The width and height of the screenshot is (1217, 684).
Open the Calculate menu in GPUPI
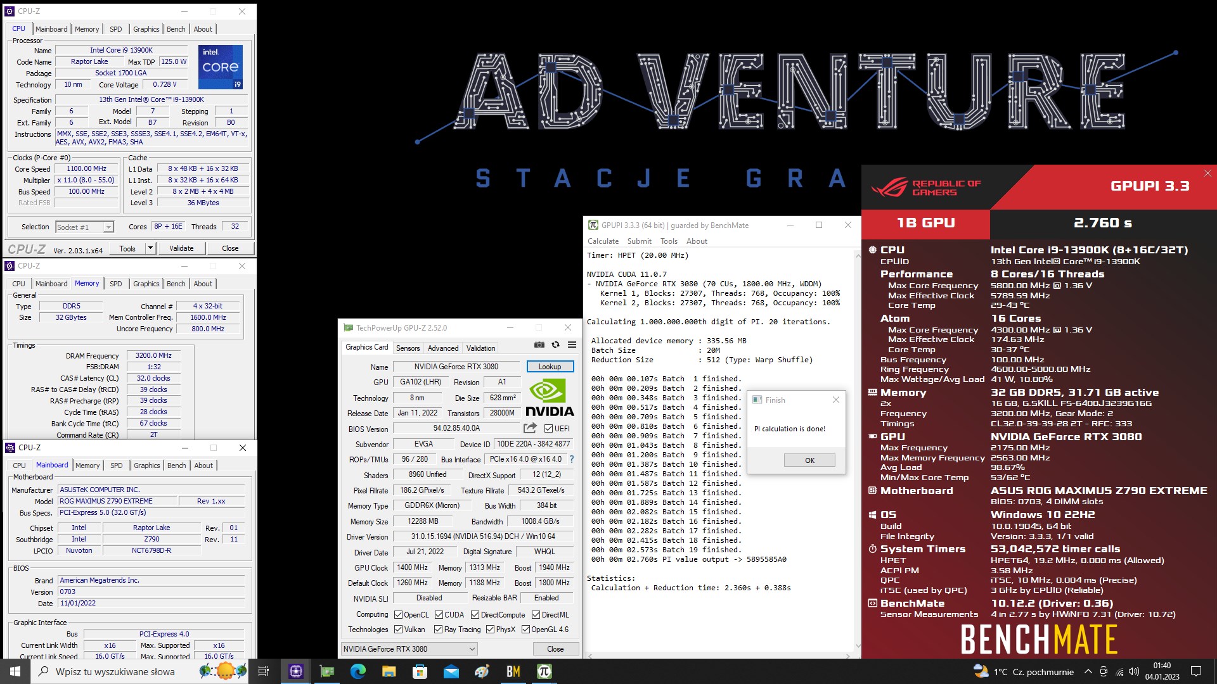click(603, 241)
